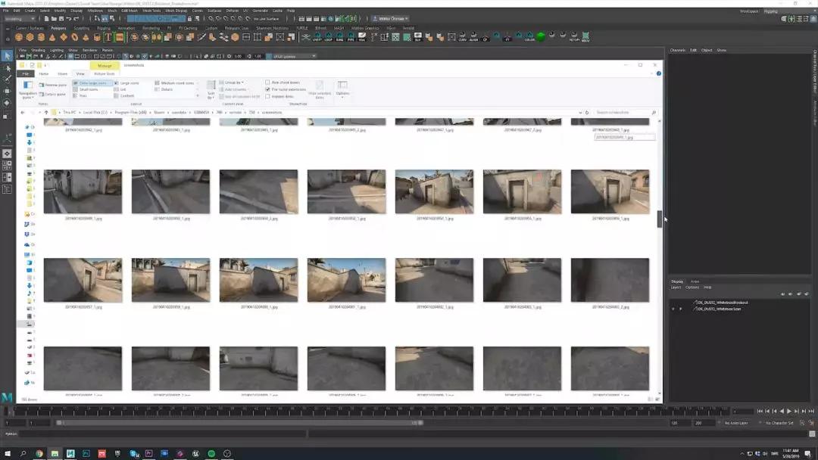Image resolution: width=818 pixels, height=460 pixels.
Task: Open the Mesh Tools menu
Action: pyautogui.click(x=151, y=11)
